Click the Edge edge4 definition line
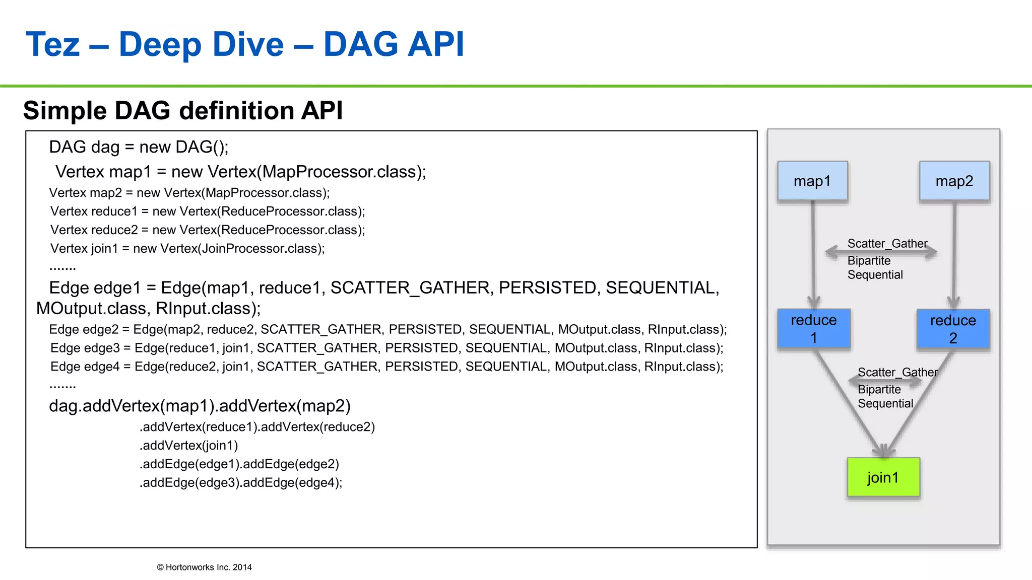Viewport: 1032px width, 580px height. point(386,367)
